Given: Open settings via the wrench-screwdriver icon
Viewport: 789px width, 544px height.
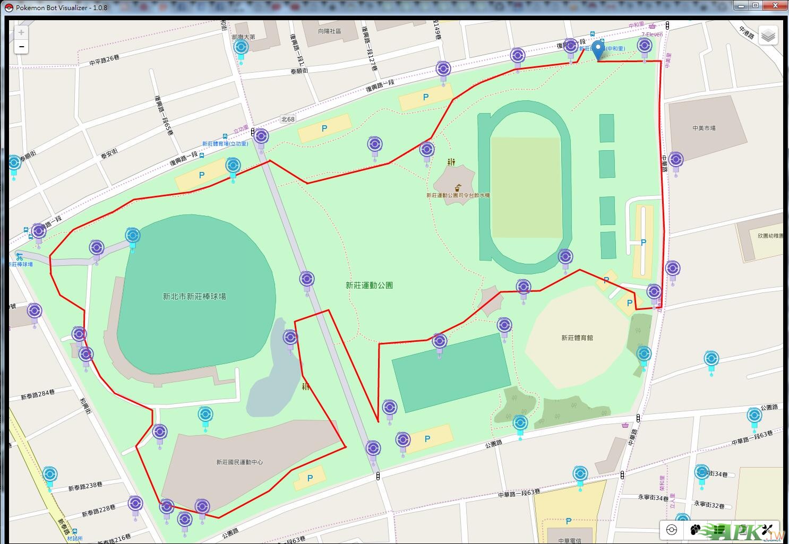Looking at the screenshot, I should click(x=767, y=530).
